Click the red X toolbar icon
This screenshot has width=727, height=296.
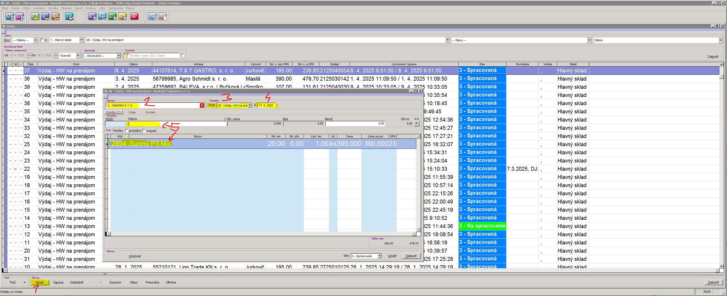point(134,17)
